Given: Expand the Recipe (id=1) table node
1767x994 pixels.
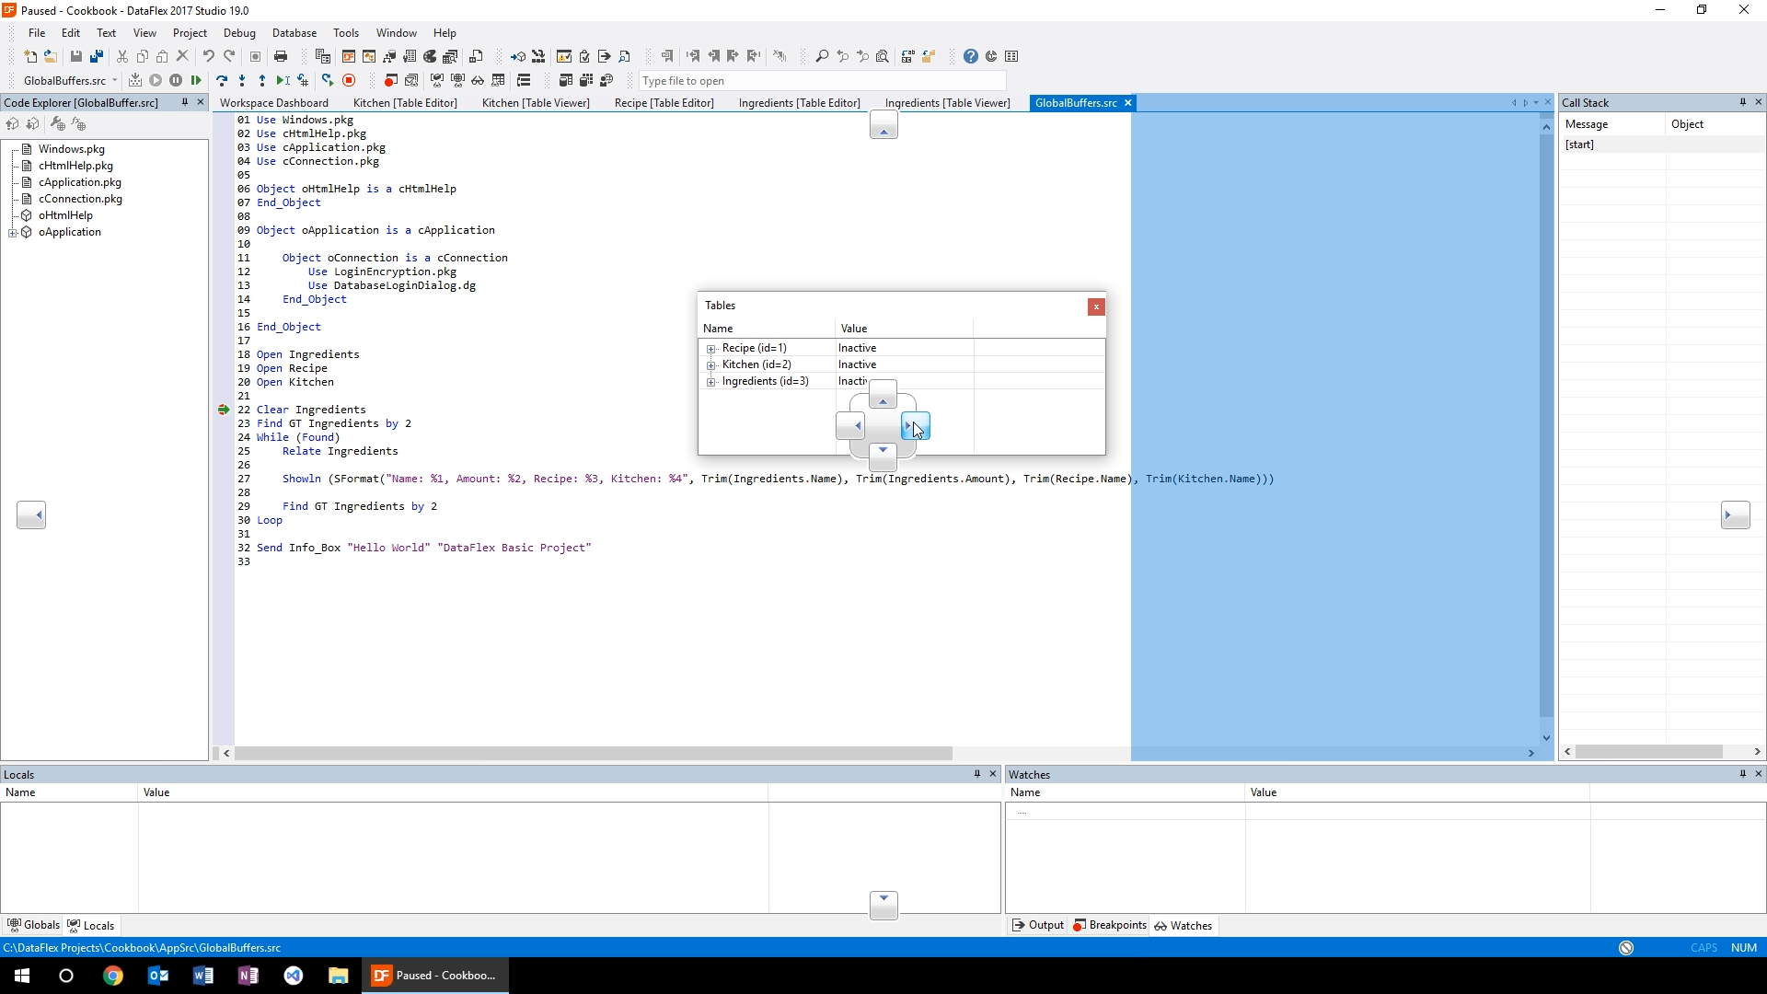Looking at the screenshot, I should click(x=710, y=349).
